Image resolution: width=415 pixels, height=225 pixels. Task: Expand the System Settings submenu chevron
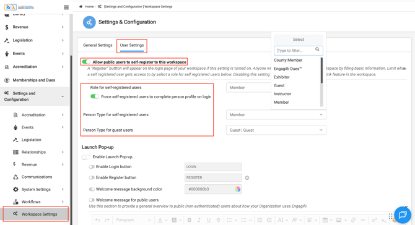pos(63,189)
